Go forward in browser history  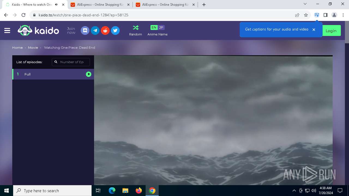pos(15,15)
